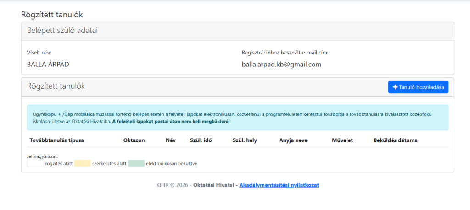Select the Név column header

coord(171,140)
